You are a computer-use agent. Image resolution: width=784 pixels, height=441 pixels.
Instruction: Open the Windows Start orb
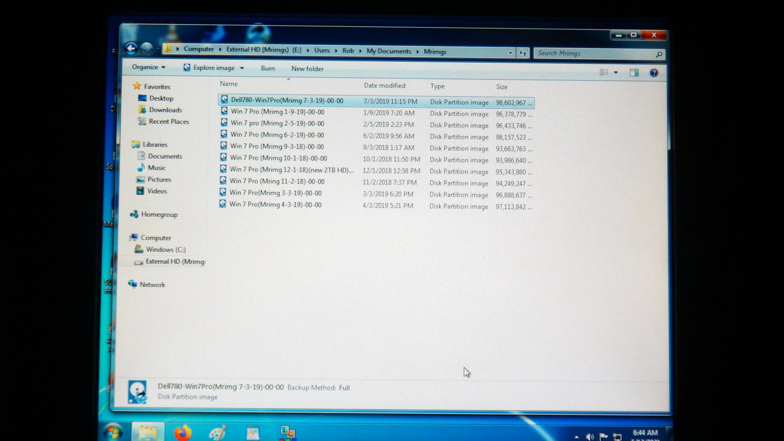[x=113, y=433]
